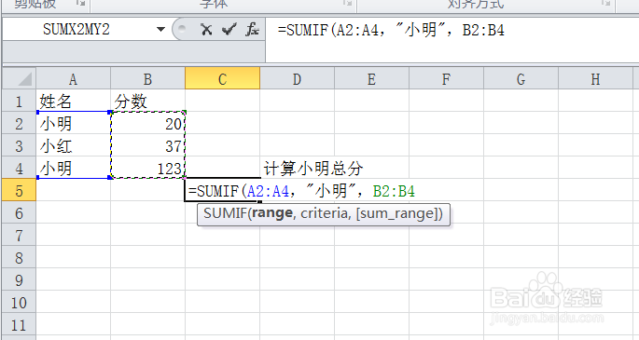Cancel the formula entry with the X icon
Image resolution: width=639 pixels, height=340 pixels.
tap(206, 29)
